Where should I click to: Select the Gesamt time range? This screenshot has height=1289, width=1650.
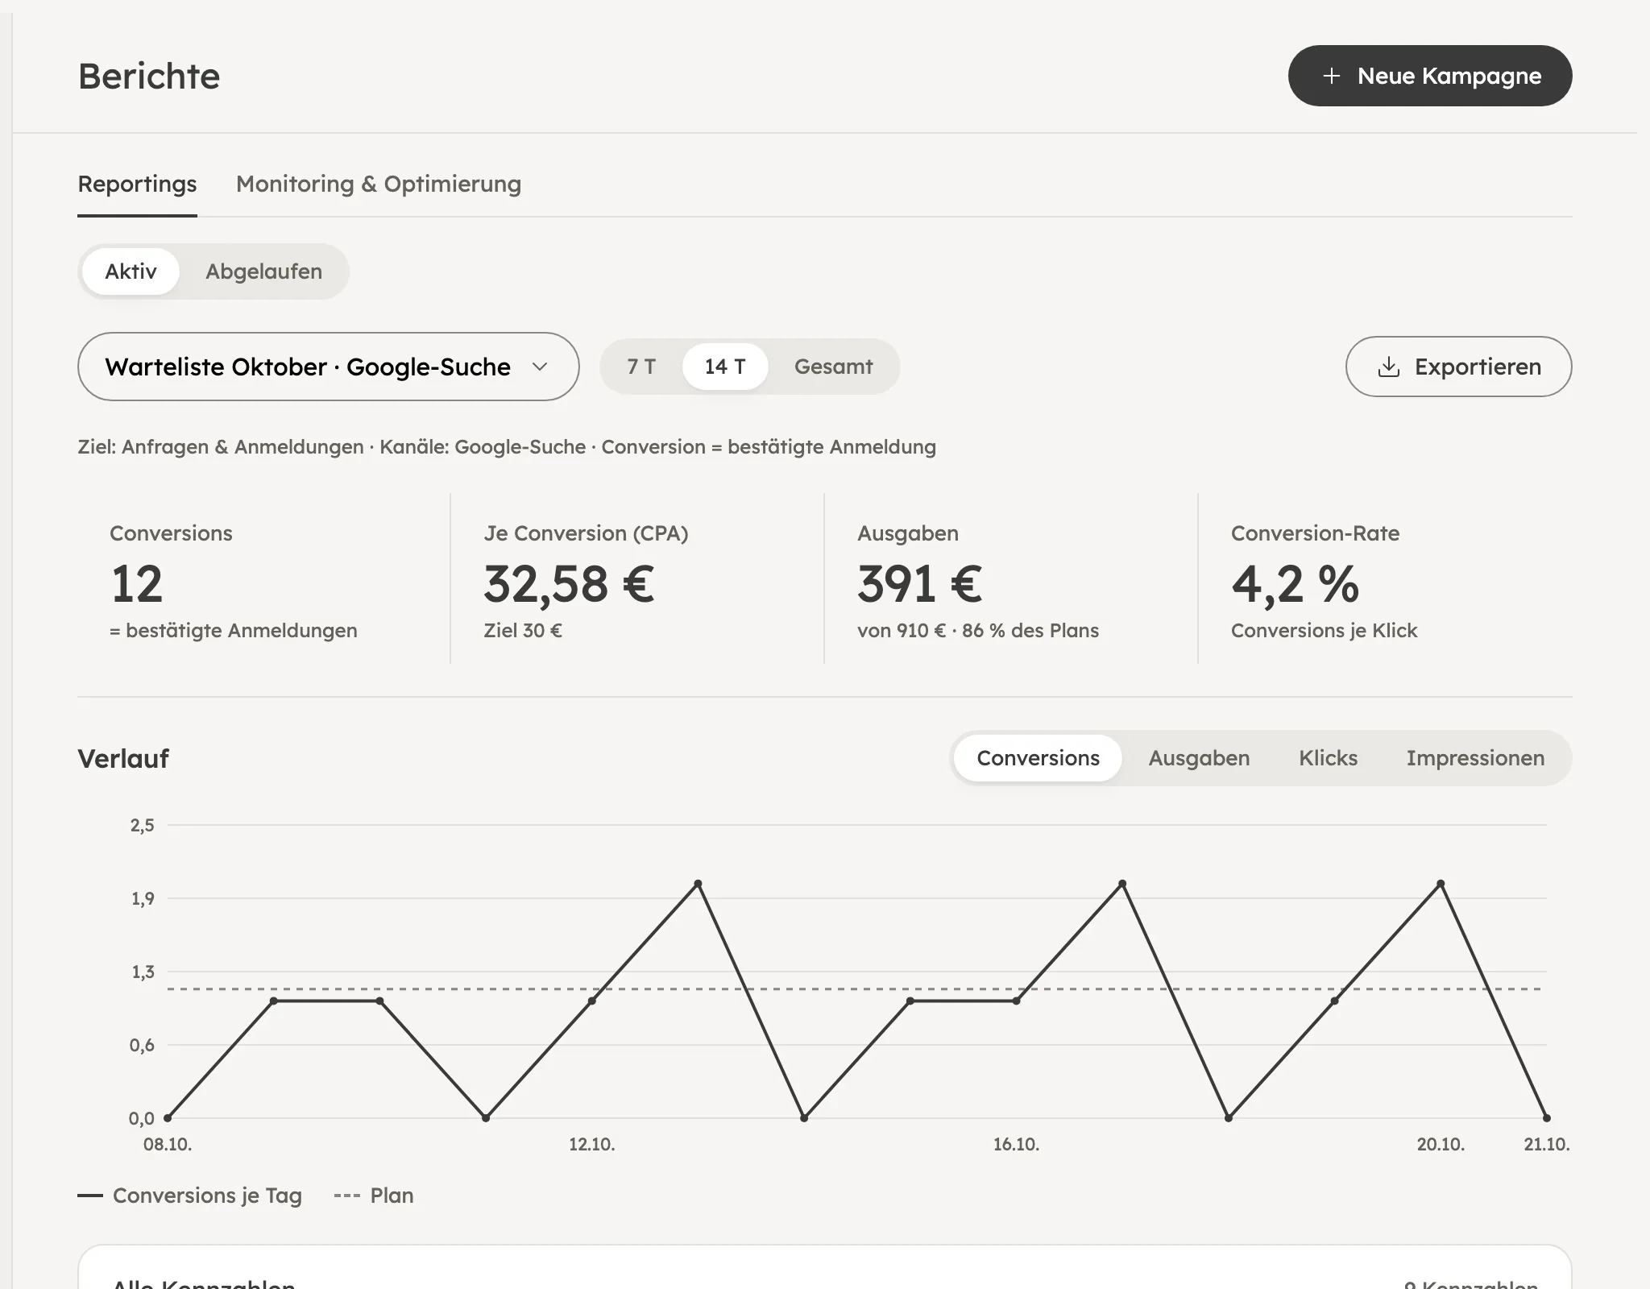tap(833, 367)
